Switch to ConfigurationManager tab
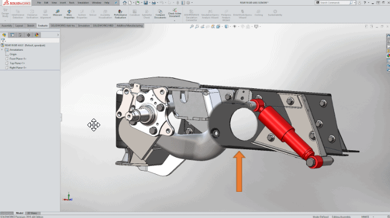Image resolution: width=390 pixels, height=218 pixels. tap(21, 35)
